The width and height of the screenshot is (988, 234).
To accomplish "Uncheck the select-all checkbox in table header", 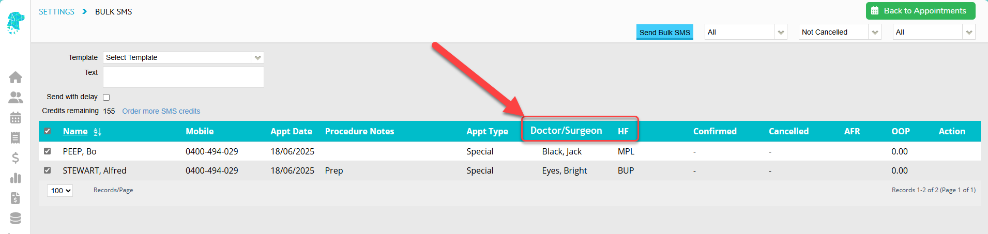I will click(48, 131).
